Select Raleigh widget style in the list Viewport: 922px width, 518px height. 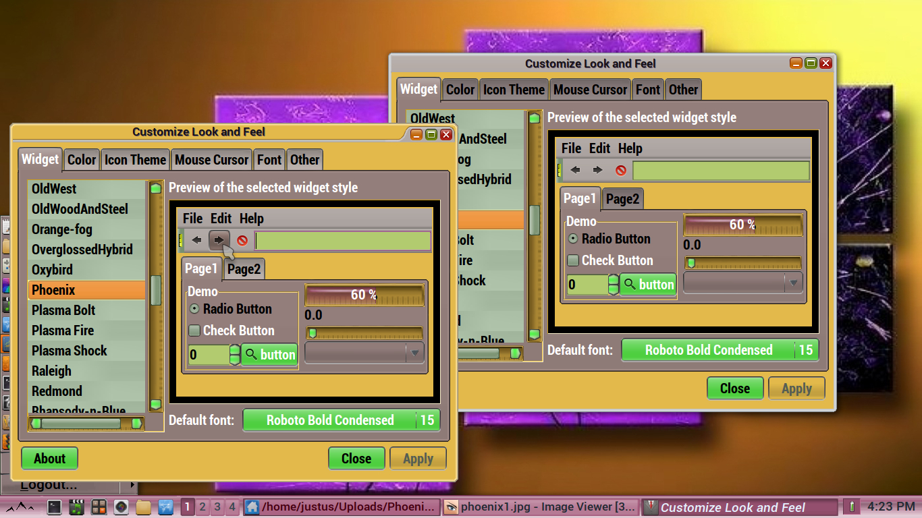86,371
